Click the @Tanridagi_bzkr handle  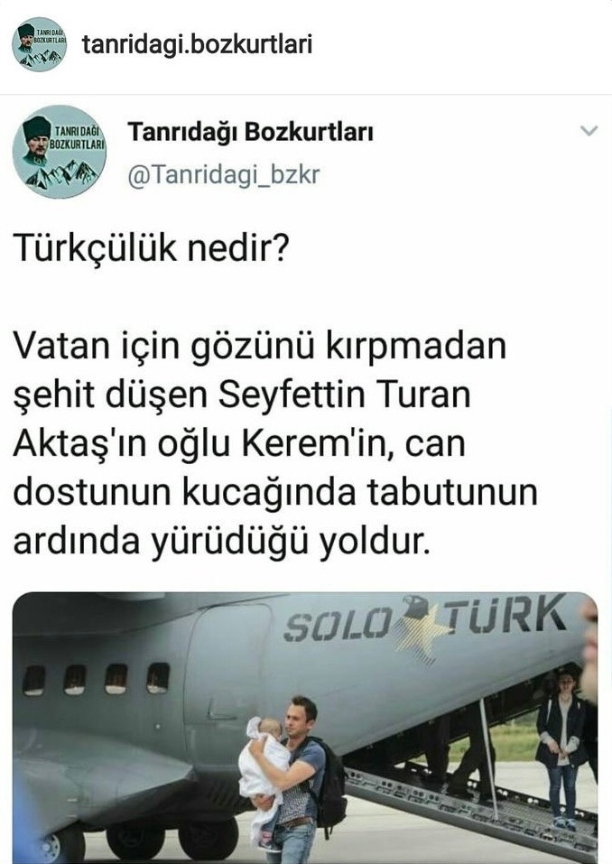click(224, 175)
